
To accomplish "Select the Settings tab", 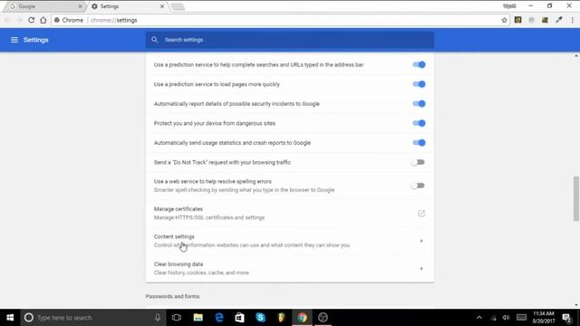I will pos(127,6).
